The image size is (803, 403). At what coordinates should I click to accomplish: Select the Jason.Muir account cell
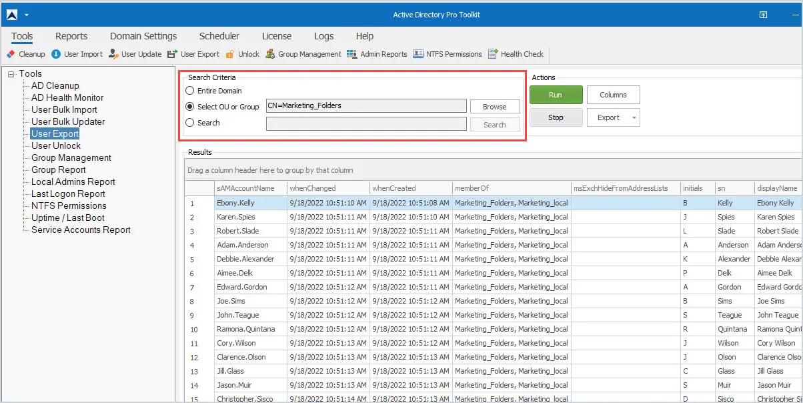click(x=251, y=385)
